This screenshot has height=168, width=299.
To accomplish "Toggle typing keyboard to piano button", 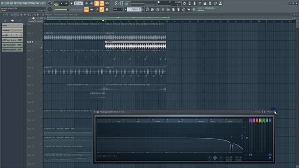I will click(x=86, y=9).
